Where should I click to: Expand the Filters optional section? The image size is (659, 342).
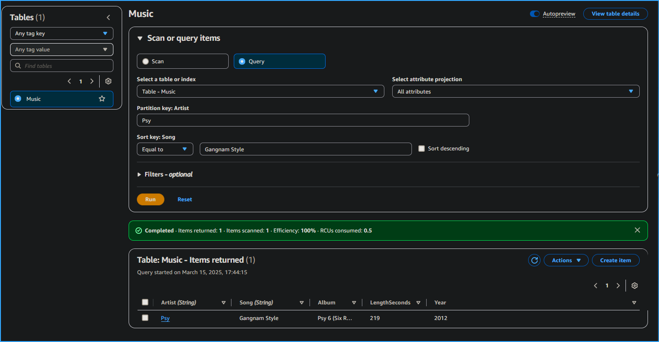pos(165,175)
